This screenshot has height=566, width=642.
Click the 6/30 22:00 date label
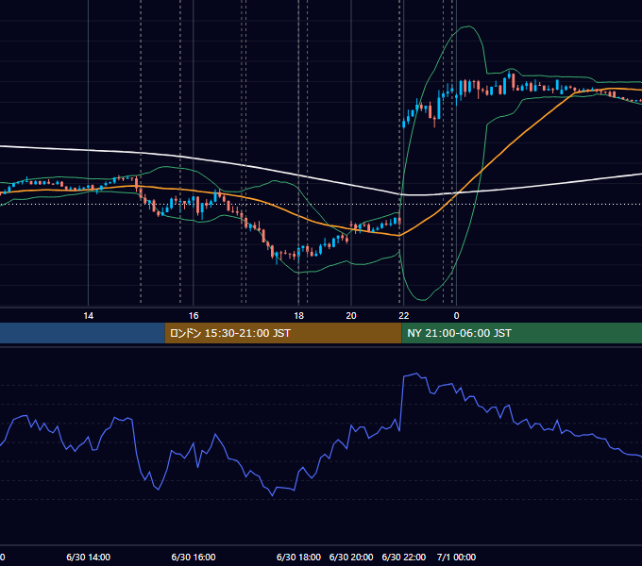(x=404, y=557)
